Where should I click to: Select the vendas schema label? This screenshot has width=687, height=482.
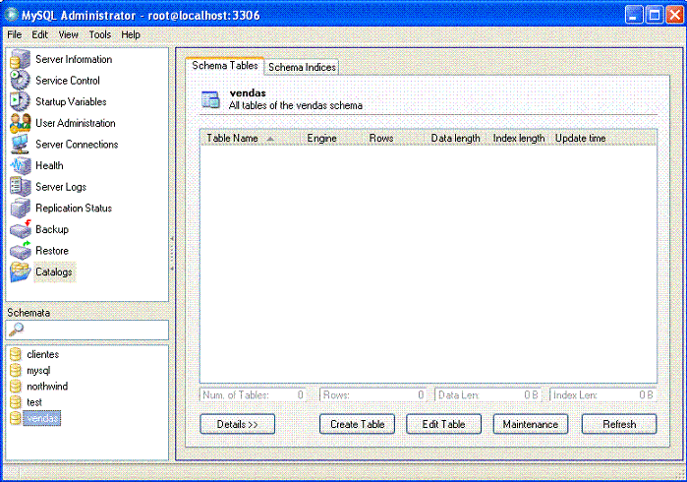point(42,418)
